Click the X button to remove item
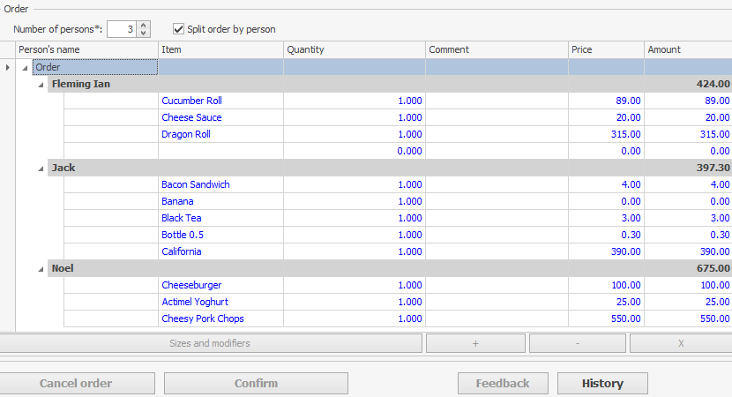Image resolution: width=732 pixels, height=397 pixels. (680, 343)
